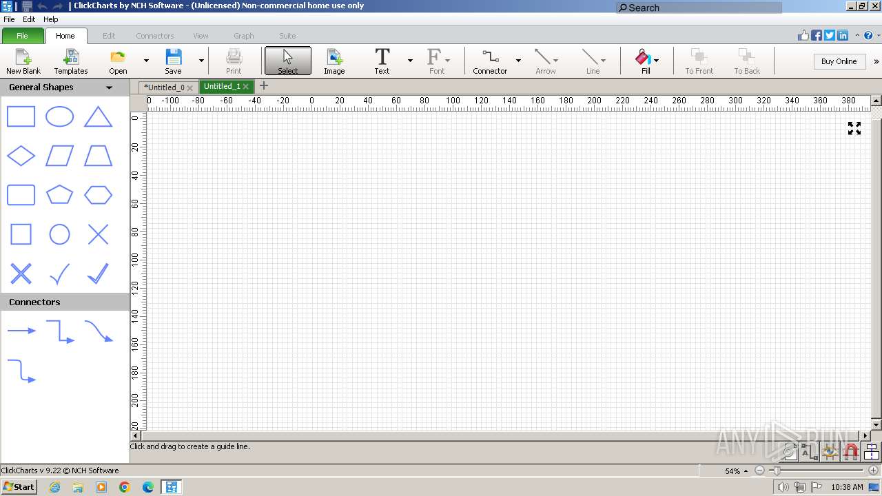Select the rounded rectangle shape
This screenshot has width=882, height=496.
tap(21, 195)
